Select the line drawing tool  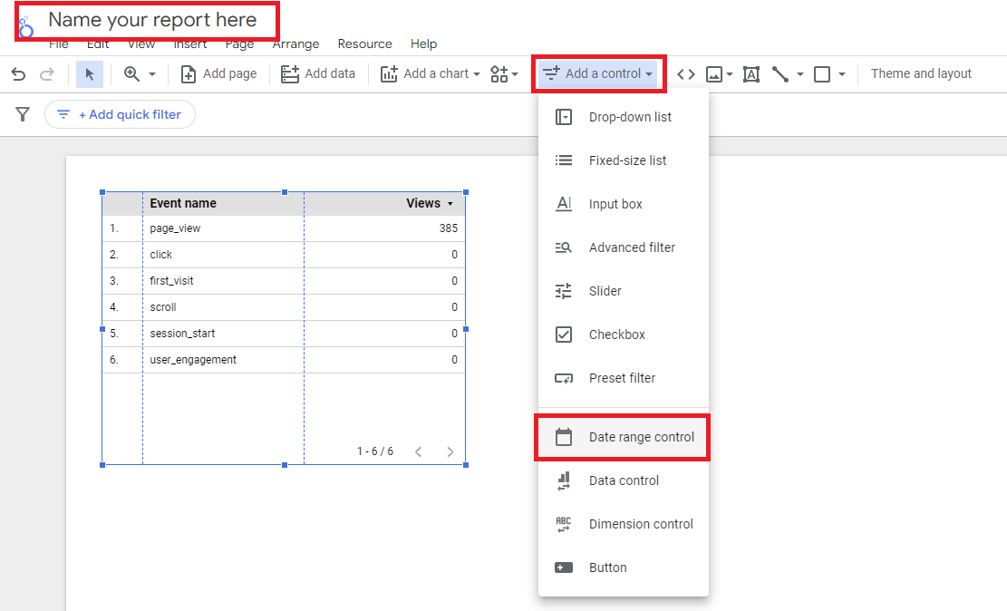[780, 74]
